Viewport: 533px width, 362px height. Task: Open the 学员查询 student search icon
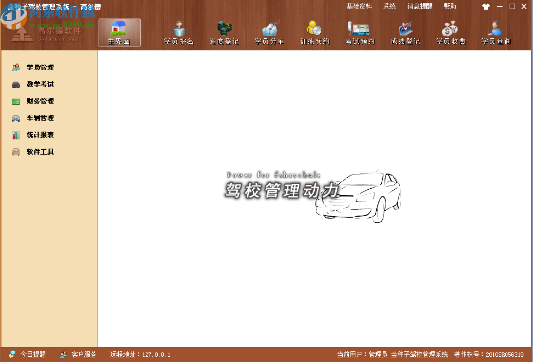point(495,28)
